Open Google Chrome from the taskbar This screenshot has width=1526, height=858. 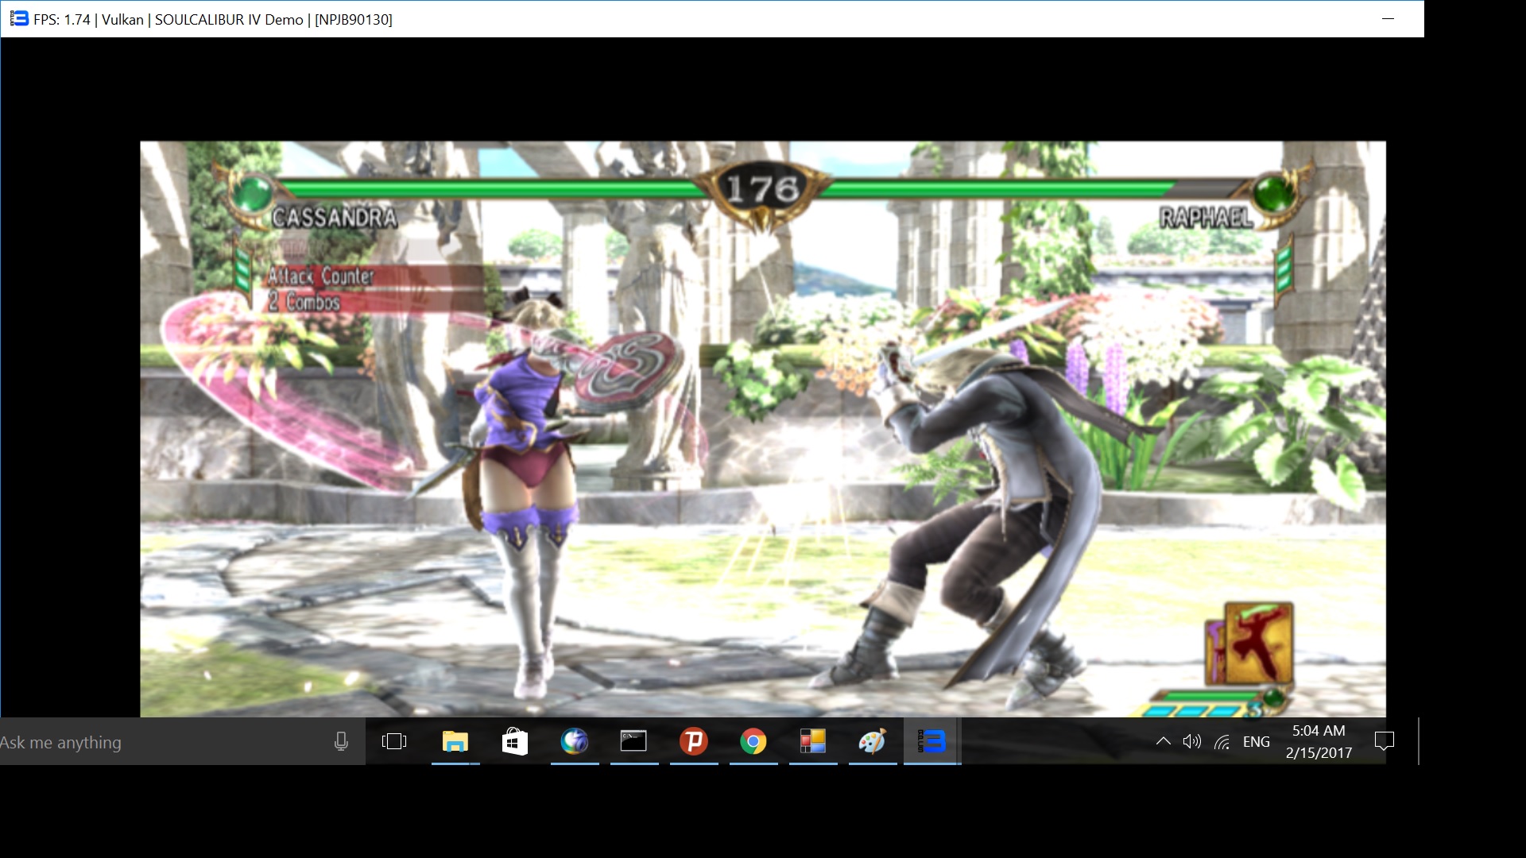tap(753, 741)
